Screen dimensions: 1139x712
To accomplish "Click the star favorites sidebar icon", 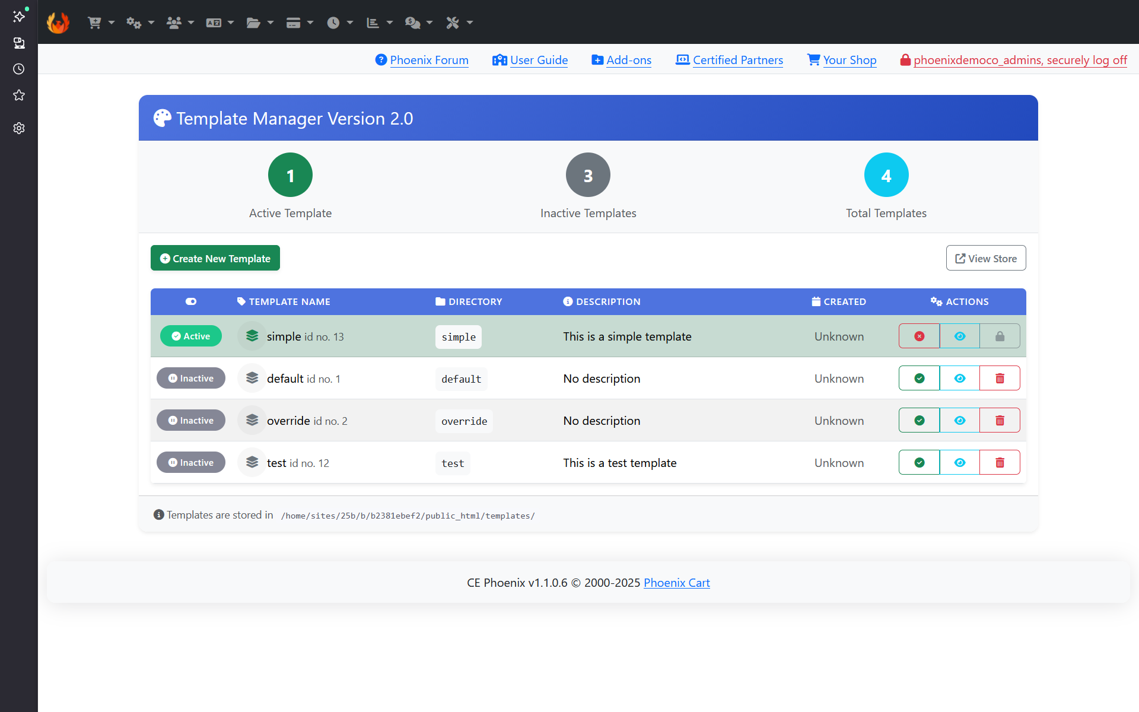I will pos(19,95).
